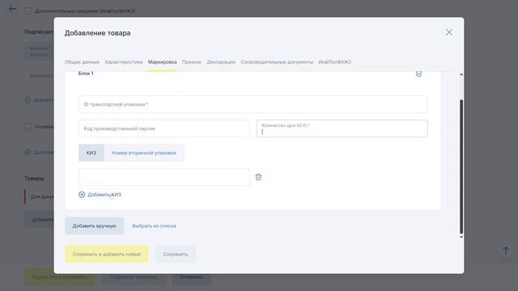Viewport: 518px width, 291px height.
Task: Click the dialog vertical scrollbar thumb
Action: (x=461, y=167)
